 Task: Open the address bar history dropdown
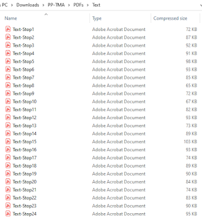(201, 5)
